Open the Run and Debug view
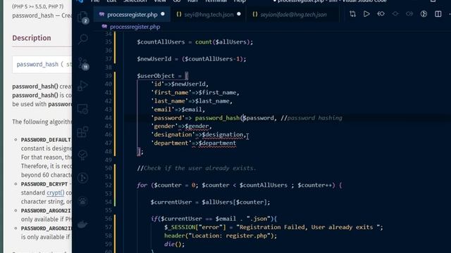This screenshot has width=451, height=253. (x=83, y=86)
